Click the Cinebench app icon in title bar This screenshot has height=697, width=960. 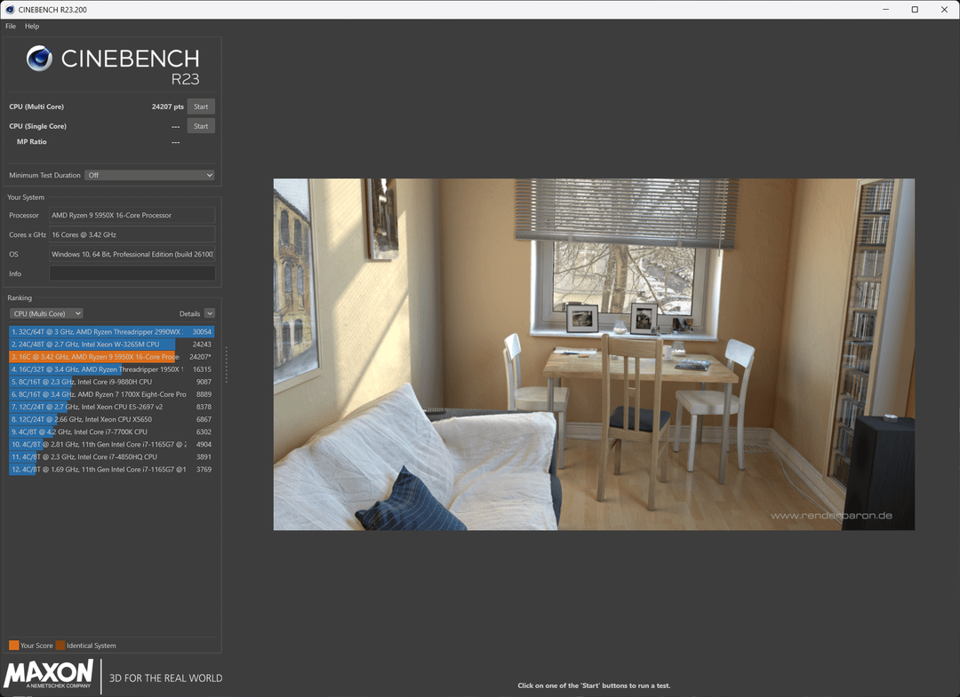coord(9,9)
